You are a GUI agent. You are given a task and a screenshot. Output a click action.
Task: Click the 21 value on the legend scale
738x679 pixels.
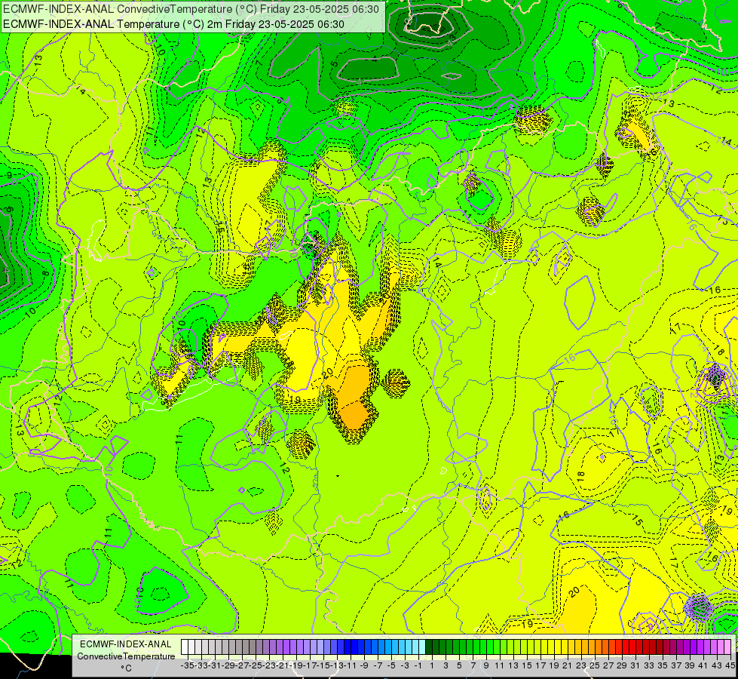tap(568, 665)
